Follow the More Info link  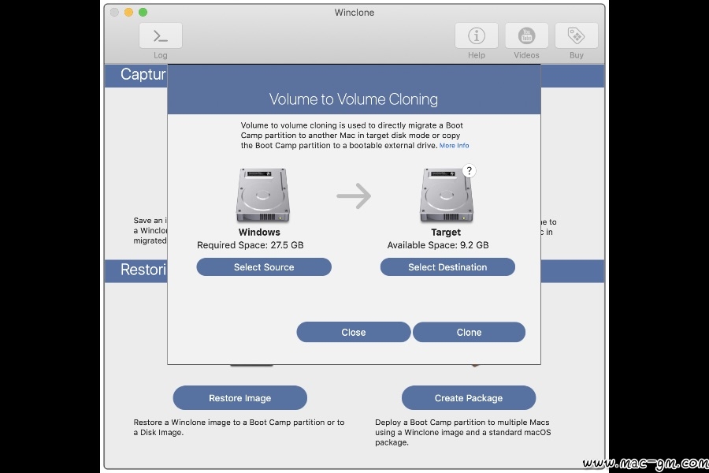click(x=454, y=146)
